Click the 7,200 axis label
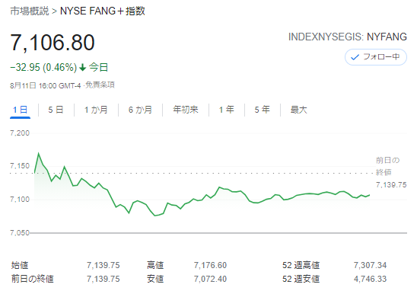 tap(20, 133)
